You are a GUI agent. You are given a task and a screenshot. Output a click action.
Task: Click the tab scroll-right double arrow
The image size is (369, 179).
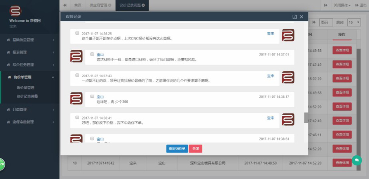pyautogui.click(x=326, y=5)
